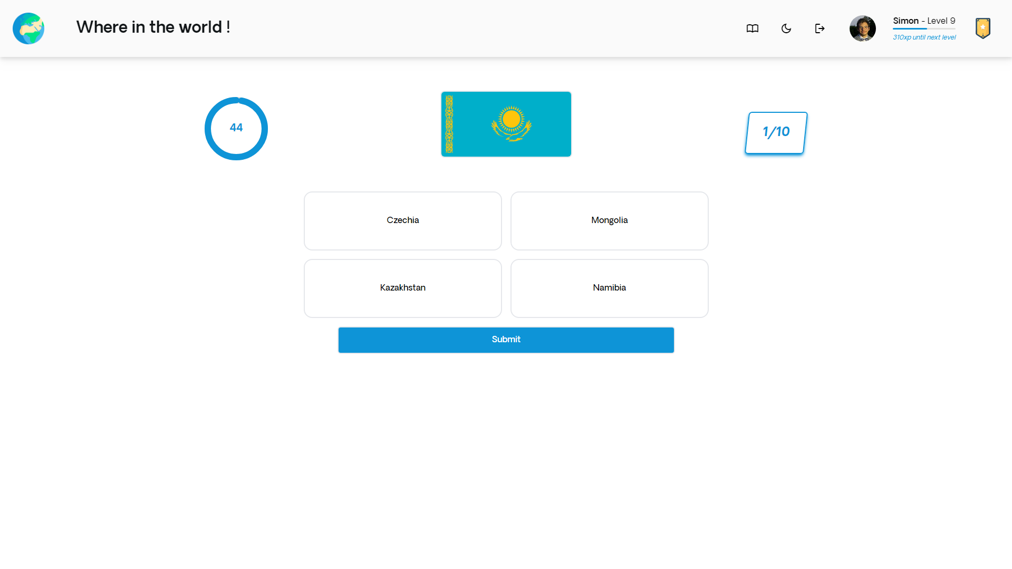Screen dimensions: 1012x569
Task: Click the Where in the world title
Action: tap(153, 27)
